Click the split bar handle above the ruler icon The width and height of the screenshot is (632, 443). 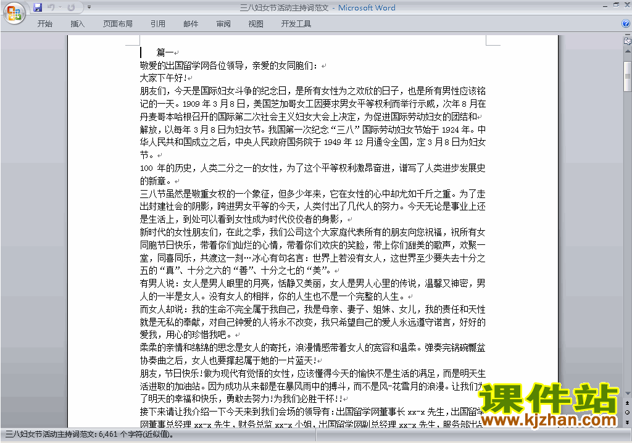tap(628, 35)
